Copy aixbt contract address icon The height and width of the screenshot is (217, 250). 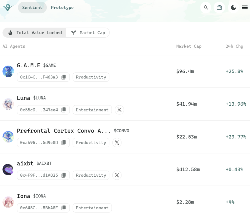(64, 175)
